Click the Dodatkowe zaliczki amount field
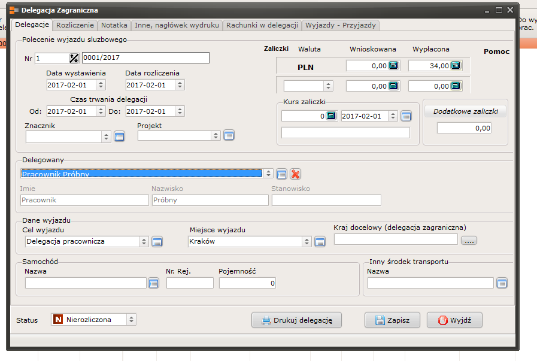This screenshot has width=537, height=361. (464, 128)
